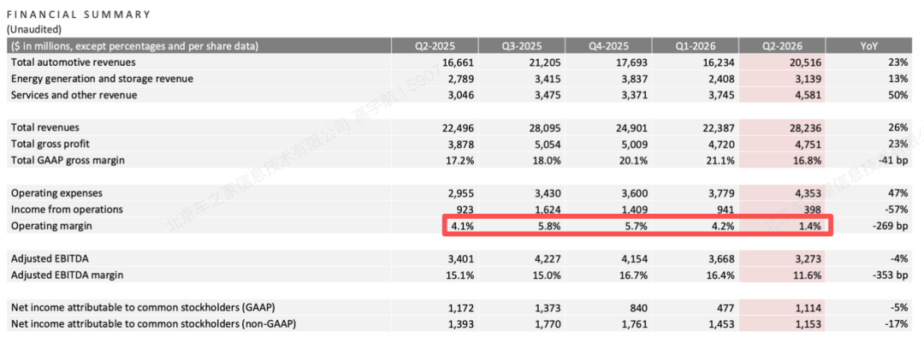Select the non-GAAP net income row label
The width and height of the screenshot is (924, 343).
click(x=153, y=323)
